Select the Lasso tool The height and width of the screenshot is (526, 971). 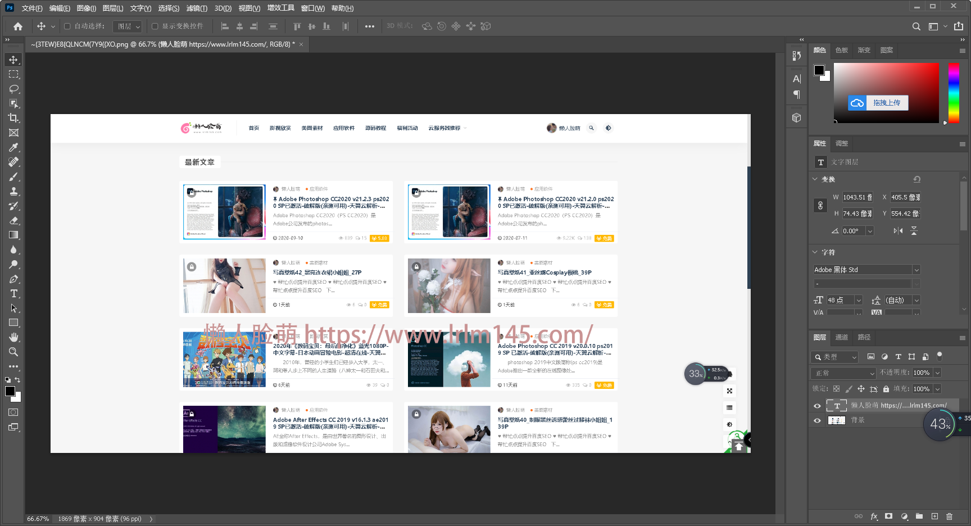tap(13, 89)
